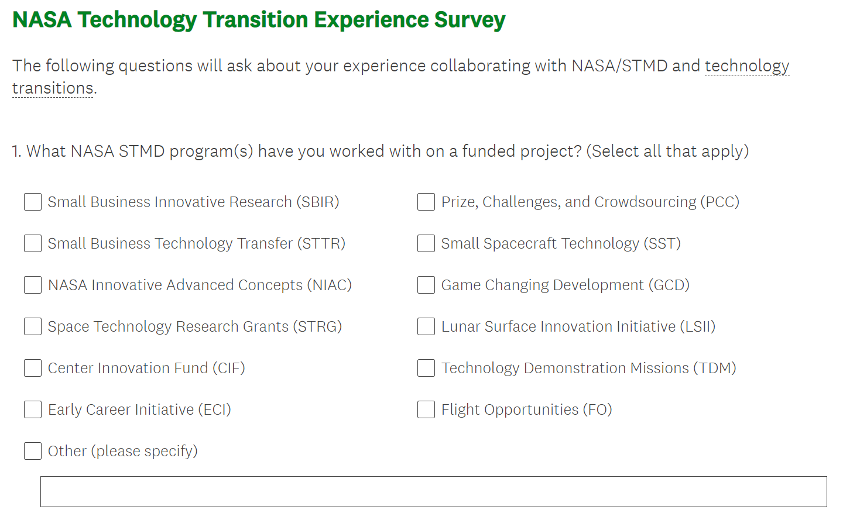This screenshot has height=520, width=843.
Task: Enable Space Technology Research Grants (STRG) checkbox
Action: pyautogui.click(x=33, y=326)
